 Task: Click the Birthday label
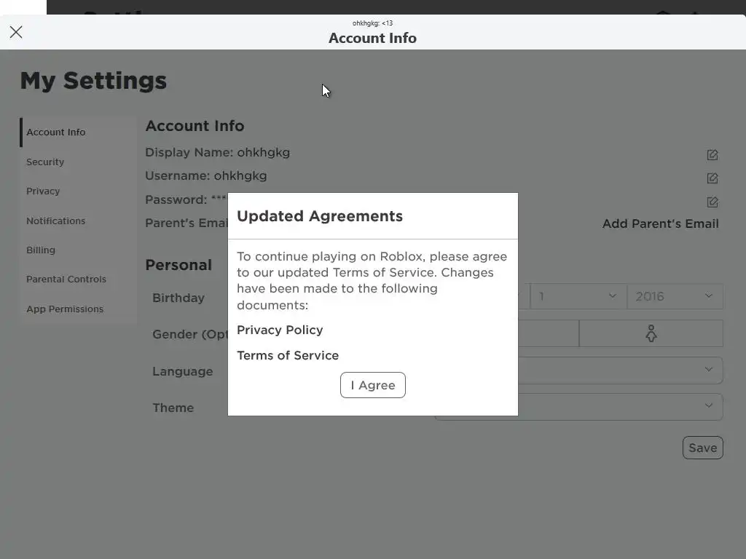178,298
